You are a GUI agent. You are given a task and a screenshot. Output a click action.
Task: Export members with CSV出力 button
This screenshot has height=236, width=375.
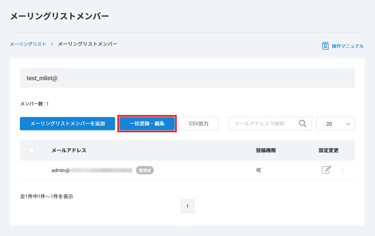click(199, 124)
